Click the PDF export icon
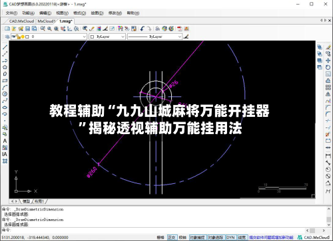The width and height of the screenshot is (333, 241). pyautogui.click(x=179, y=29)
